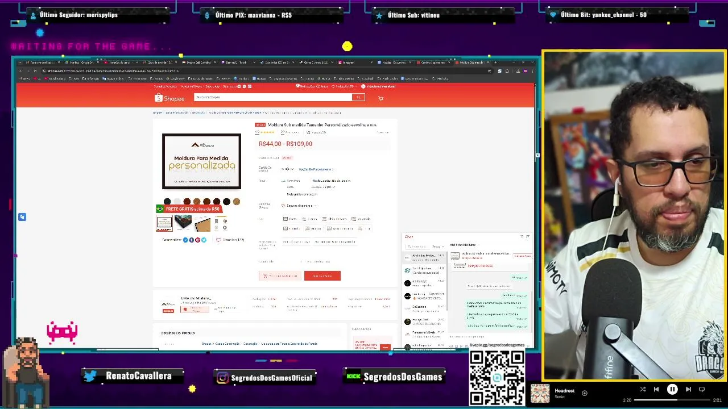Choose the Caramelo color option
The width and height of the screenshot is (728, 409).
pyautogui.click(x=362, y=219)
